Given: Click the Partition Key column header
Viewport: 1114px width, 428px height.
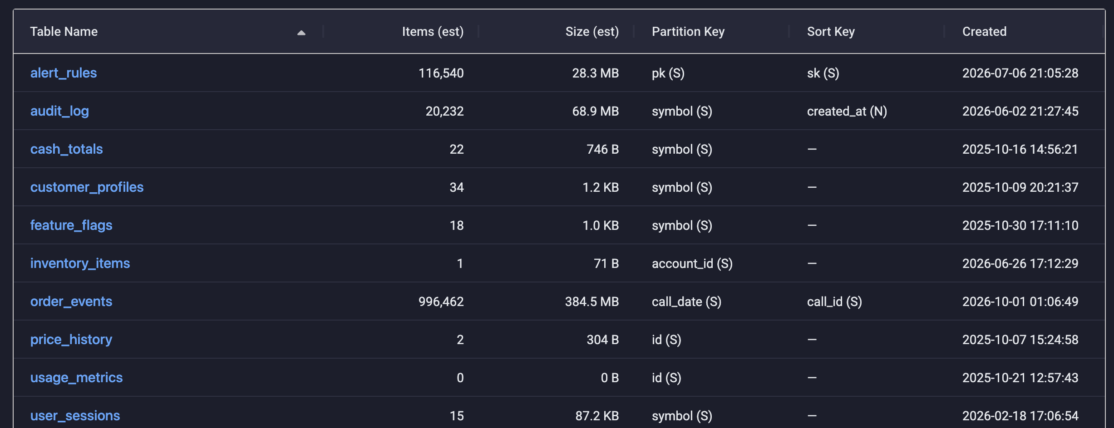Looking at the screenshot, I should 688,31.
